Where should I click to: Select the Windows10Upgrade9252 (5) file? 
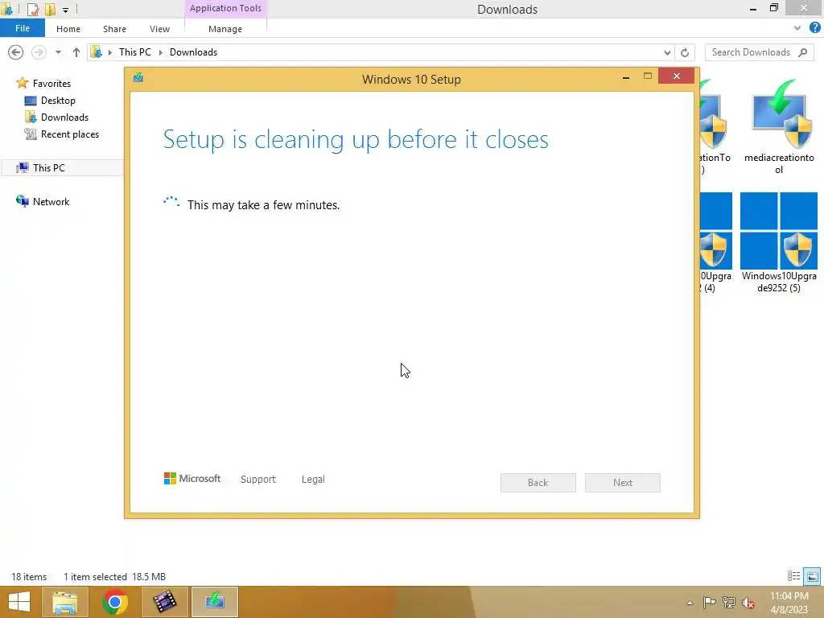click(779, 242)
